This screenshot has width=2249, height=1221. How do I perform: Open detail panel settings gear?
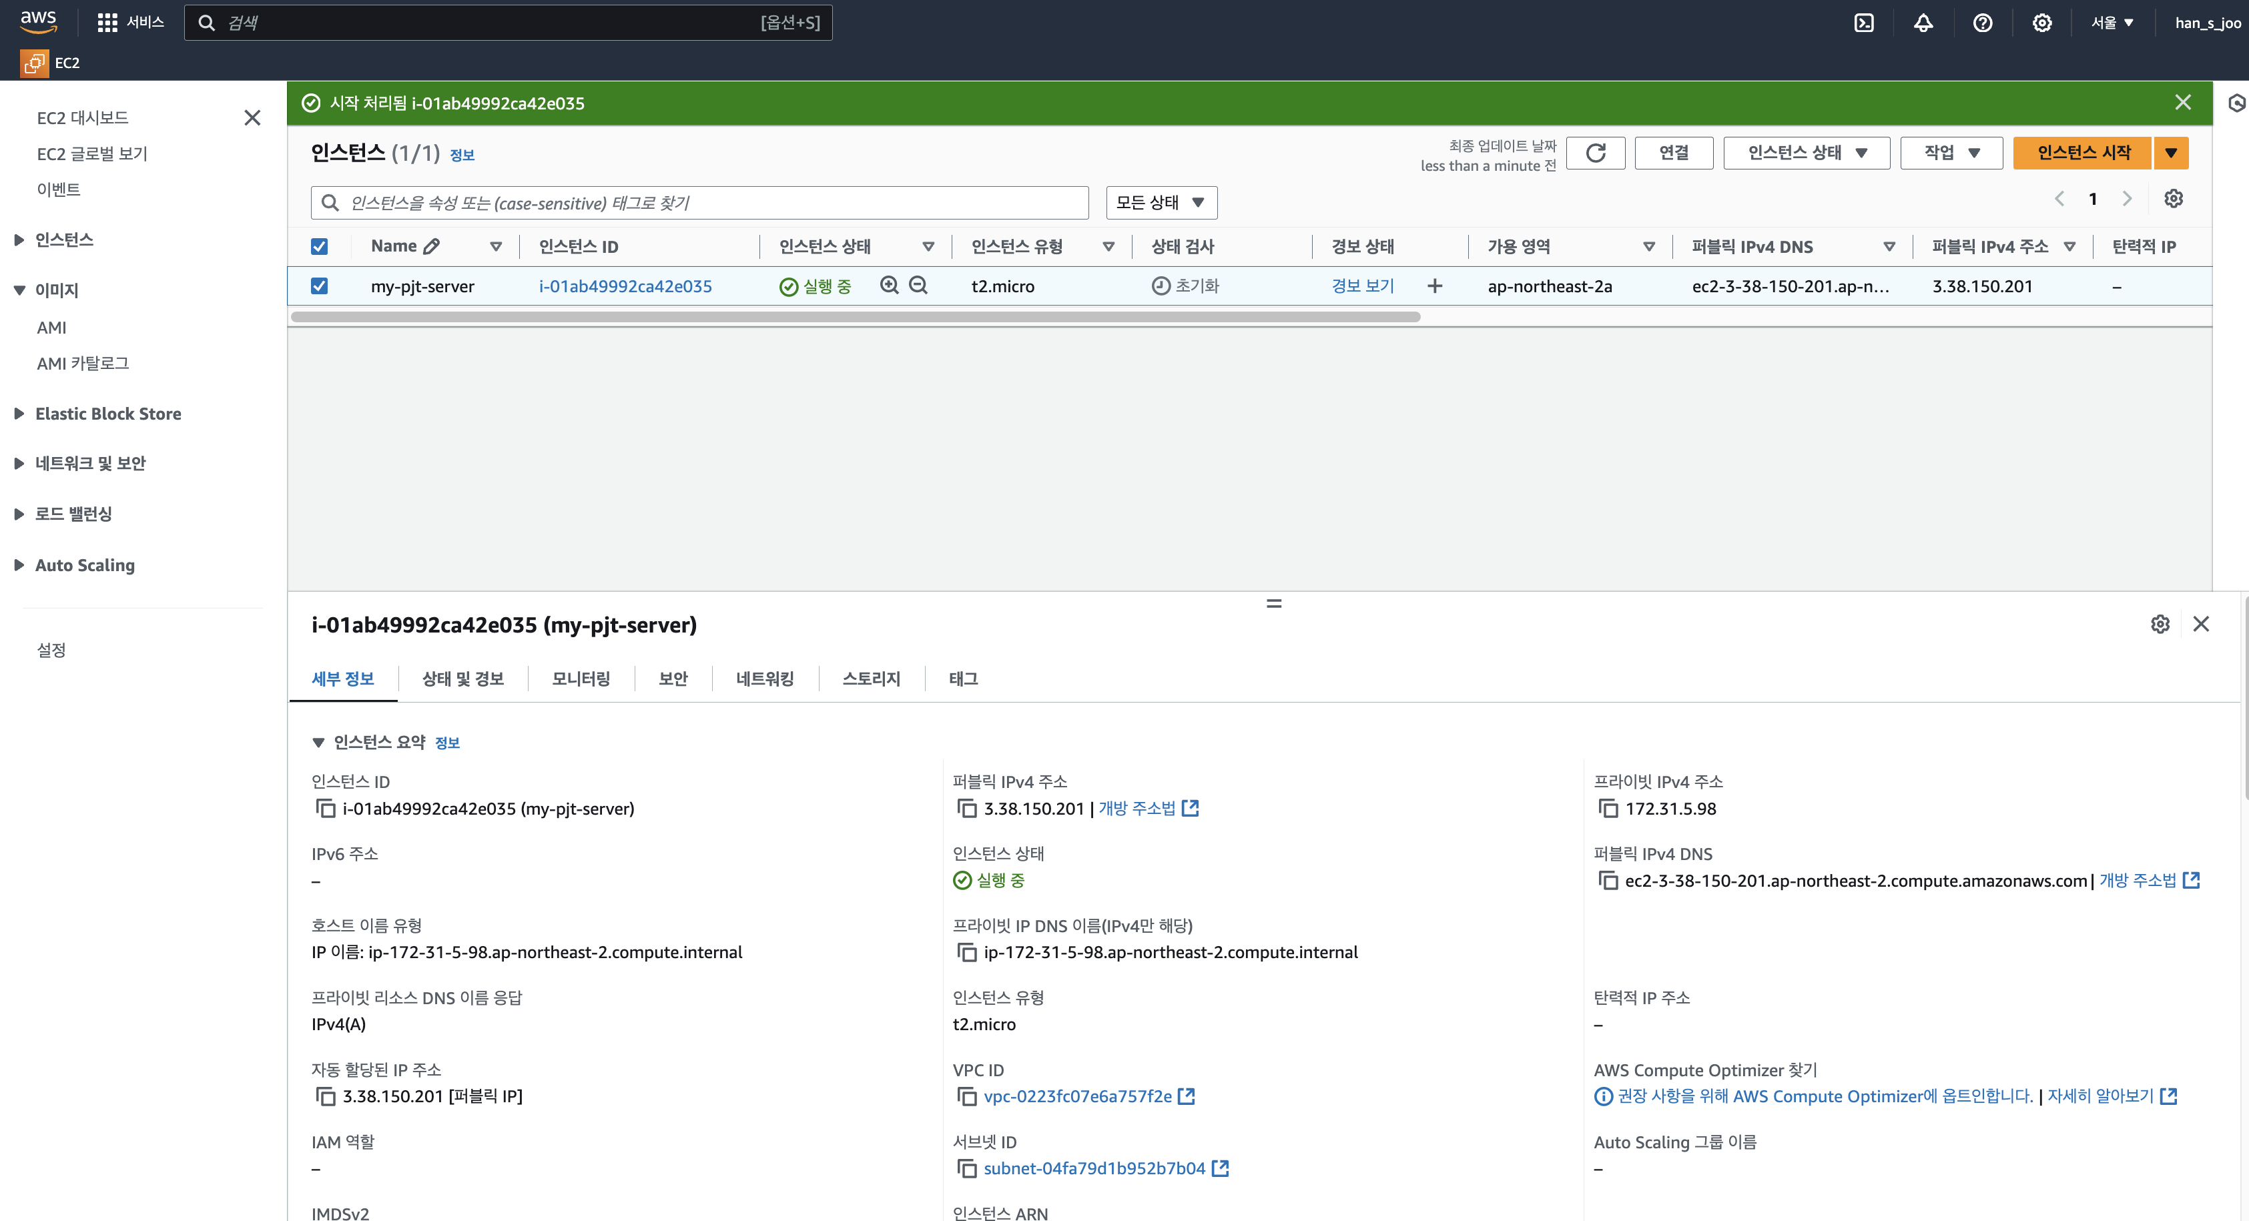pyautogui.click(x=2160, y=624)
